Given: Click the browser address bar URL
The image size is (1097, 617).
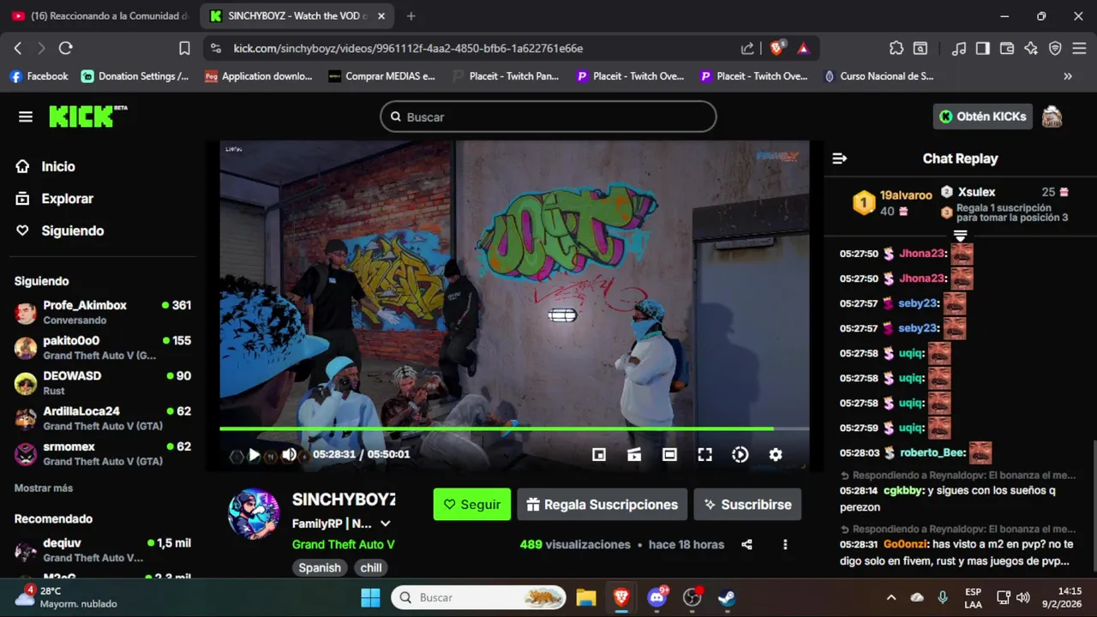Looking at the screenshot, I should pos(408,49).
